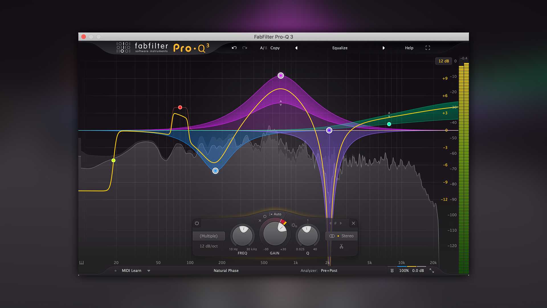Viewport: 547px width, 308px height.
Task: Click the output level meter
Action: (x=464, y=168)
